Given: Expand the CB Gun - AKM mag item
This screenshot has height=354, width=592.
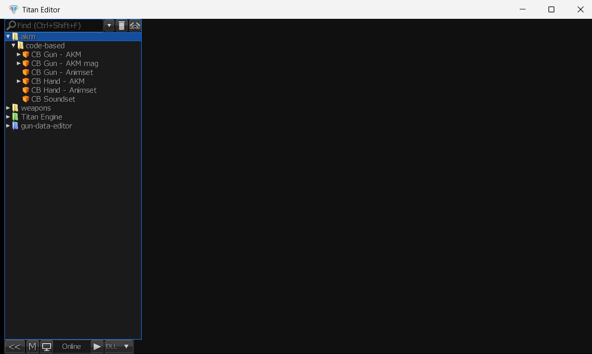Looking at the screenshot, I should click(x=18, y=63).
